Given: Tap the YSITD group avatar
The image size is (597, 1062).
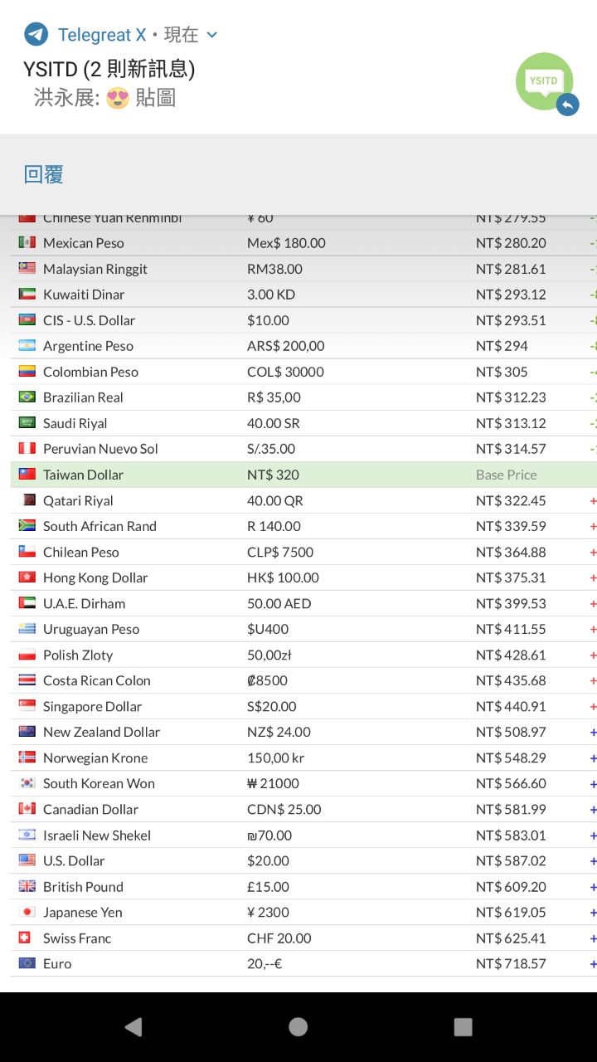Looking at the screenshot, I should [544, 81].
